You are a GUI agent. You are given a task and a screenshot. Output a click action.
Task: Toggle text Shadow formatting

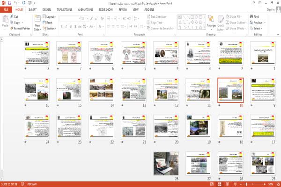(75, 27)
